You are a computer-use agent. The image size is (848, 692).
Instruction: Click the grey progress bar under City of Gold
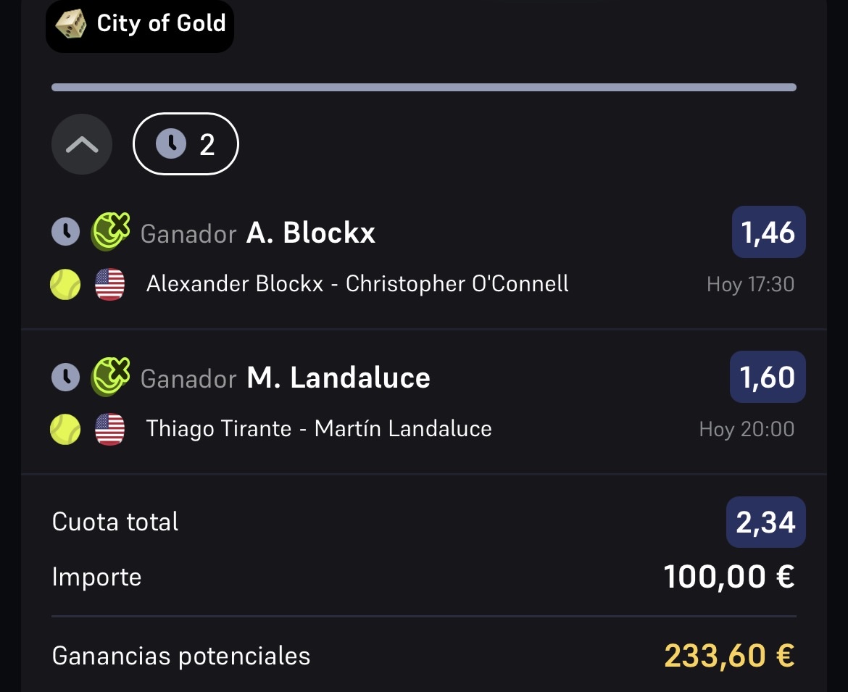click(424, 88)
